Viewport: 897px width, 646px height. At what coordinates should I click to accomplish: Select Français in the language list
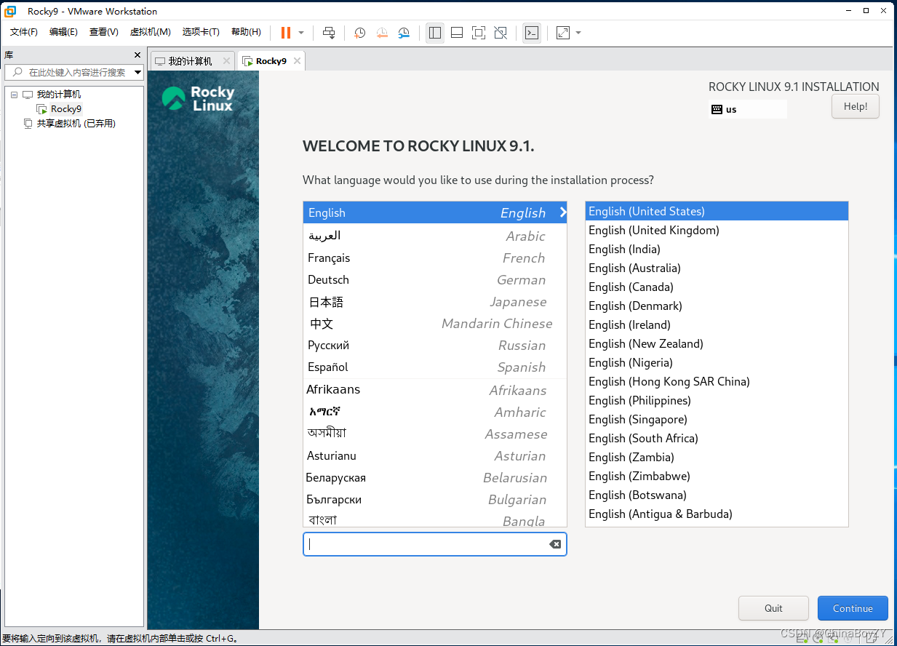click(x=435, y=258)
